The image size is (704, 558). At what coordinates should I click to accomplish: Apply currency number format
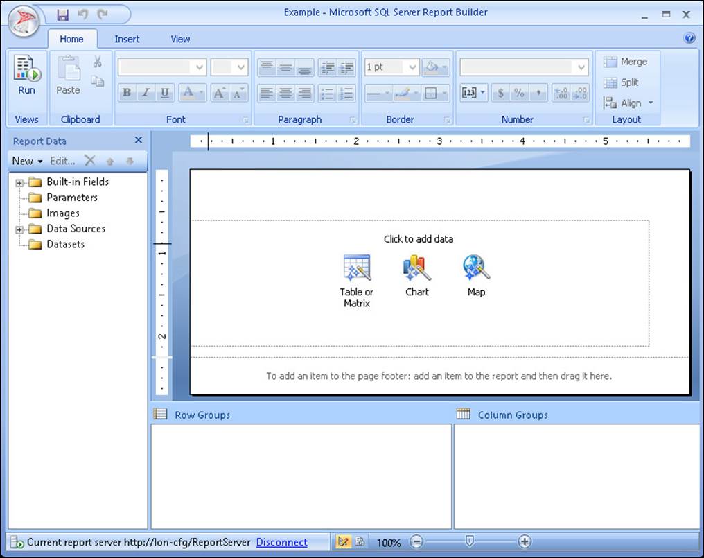click(x=500, y=93)
